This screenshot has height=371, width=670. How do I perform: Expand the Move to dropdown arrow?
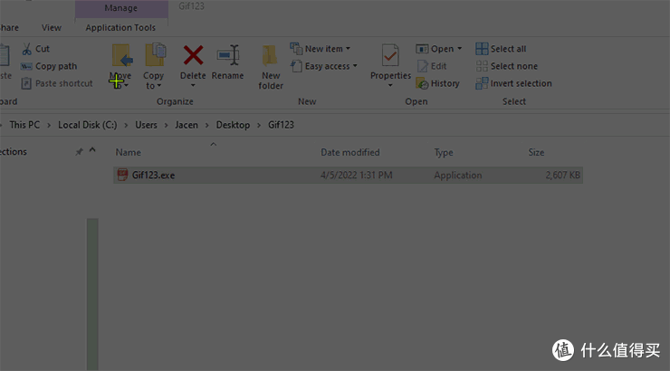[x=127, y=86]
